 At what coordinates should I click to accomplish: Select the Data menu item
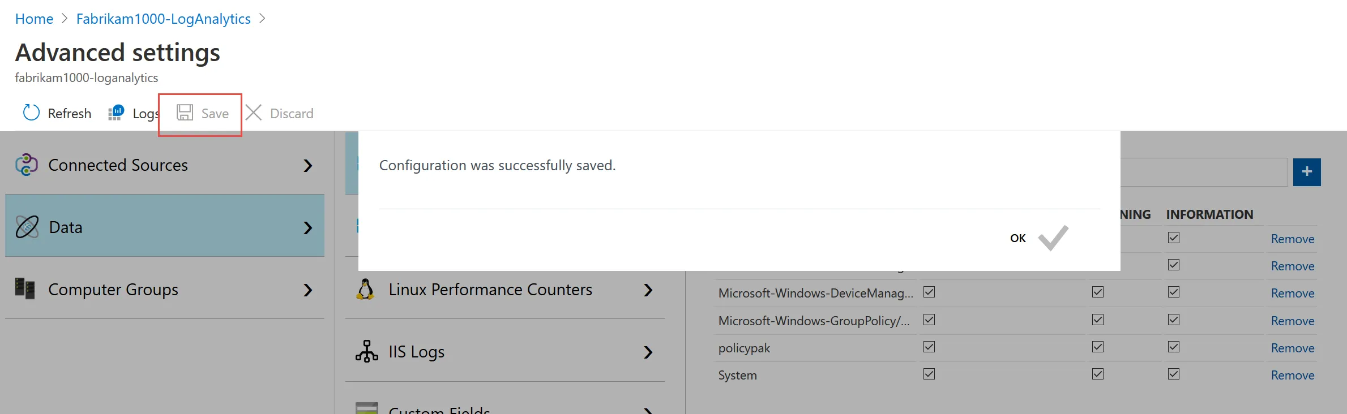[164, 227]
